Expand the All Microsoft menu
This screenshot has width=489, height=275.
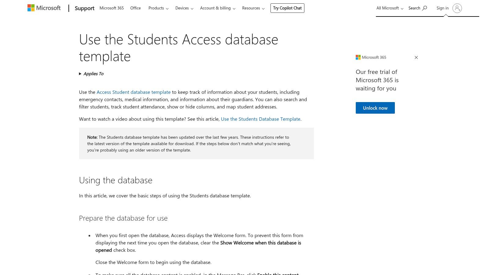(390, 8)
